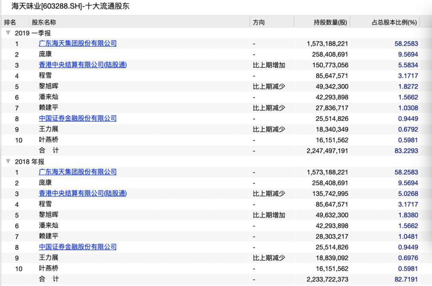The height and width of the screenshot is (286, 432).
Task: Open 广东海天集团股份有限公司 link under 2019 一季报
Action: 78,43
